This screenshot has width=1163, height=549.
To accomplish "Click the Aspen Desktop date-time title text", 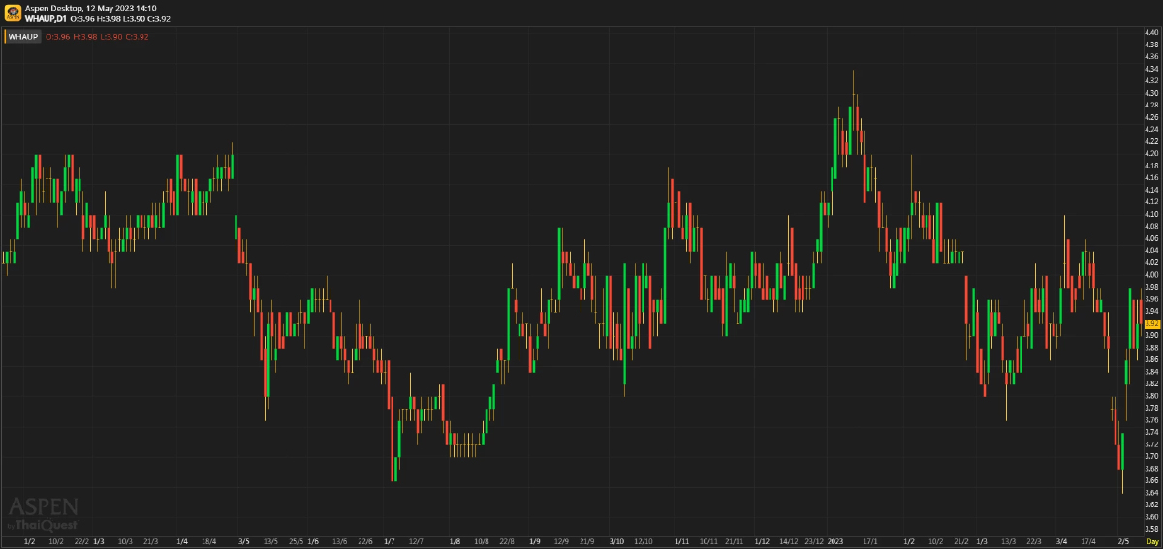I will [91, 8].
